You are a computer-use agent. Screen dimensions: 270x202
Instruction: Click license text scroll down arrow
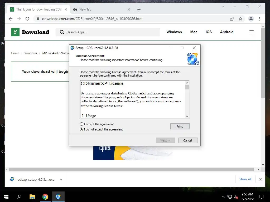click(x=187, y=116)
